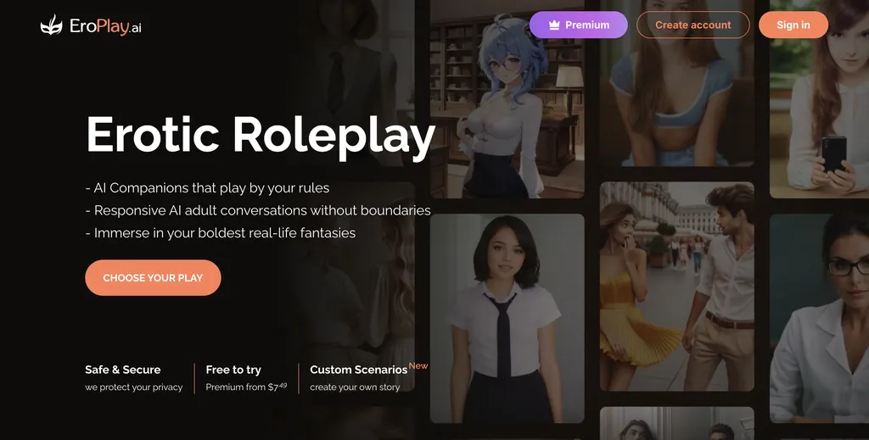Click the Sign in button
The image size is (869, 440).
pos(793,25)
